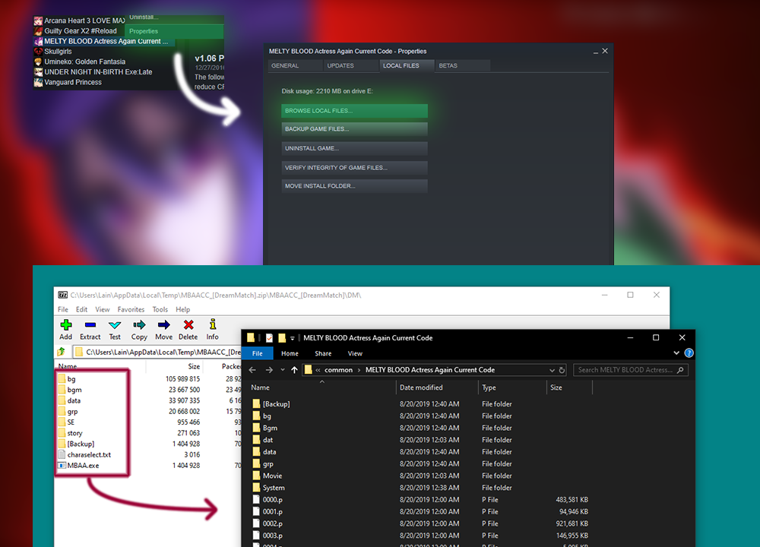
Task: Click the Movie folder icon in Explorer
Action: click(x=256, y=476)
